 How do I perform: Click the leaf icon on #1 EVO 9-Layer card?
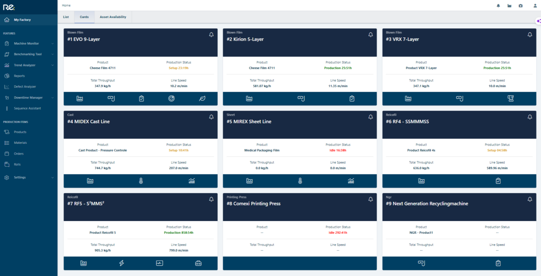point(202,98)
